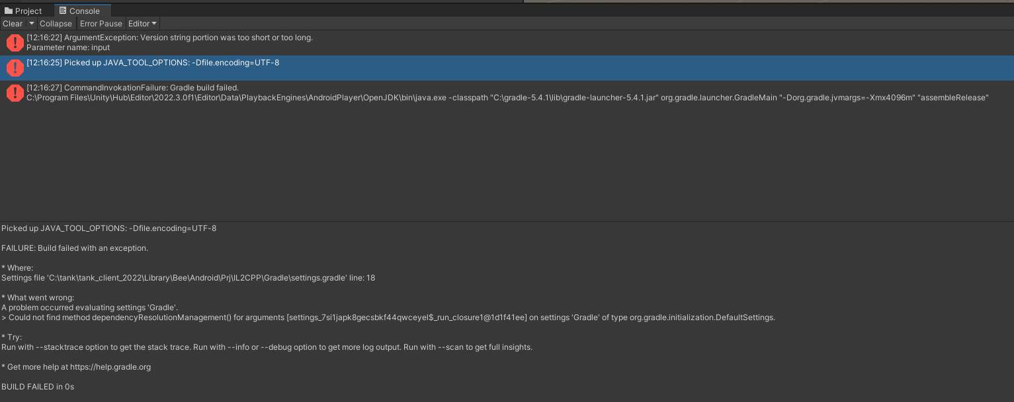Click the folder icon on the Project tab
The height and width of the screenshot is (402, 1014).
pos(8,11)
